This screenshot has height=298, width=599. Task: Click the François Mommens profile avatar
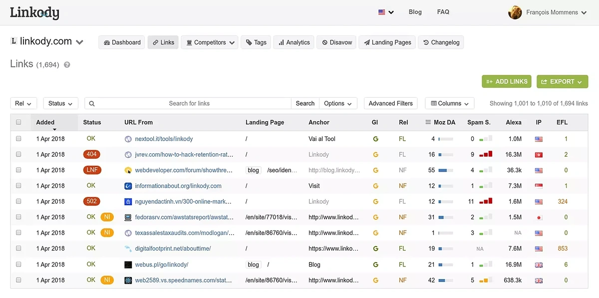pos(515,12)
